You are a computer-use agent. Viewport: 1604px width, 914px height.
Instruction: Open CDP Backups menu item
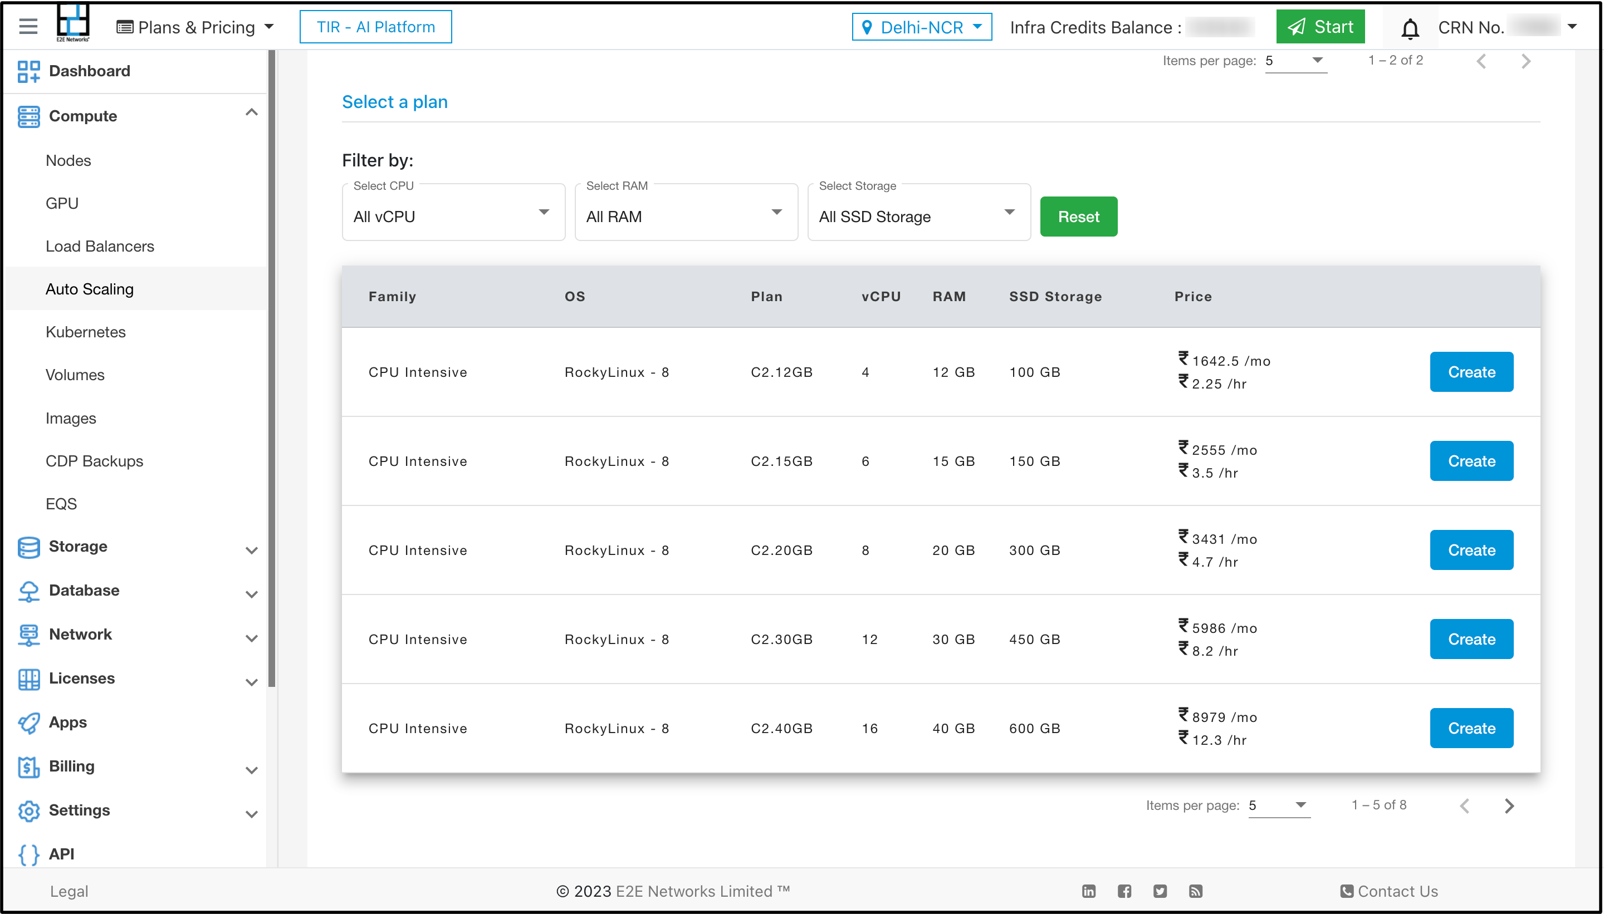(94, 461)
